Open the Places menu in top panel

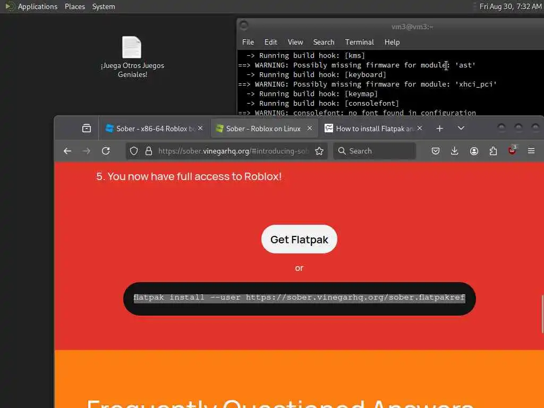pos(74,6)
